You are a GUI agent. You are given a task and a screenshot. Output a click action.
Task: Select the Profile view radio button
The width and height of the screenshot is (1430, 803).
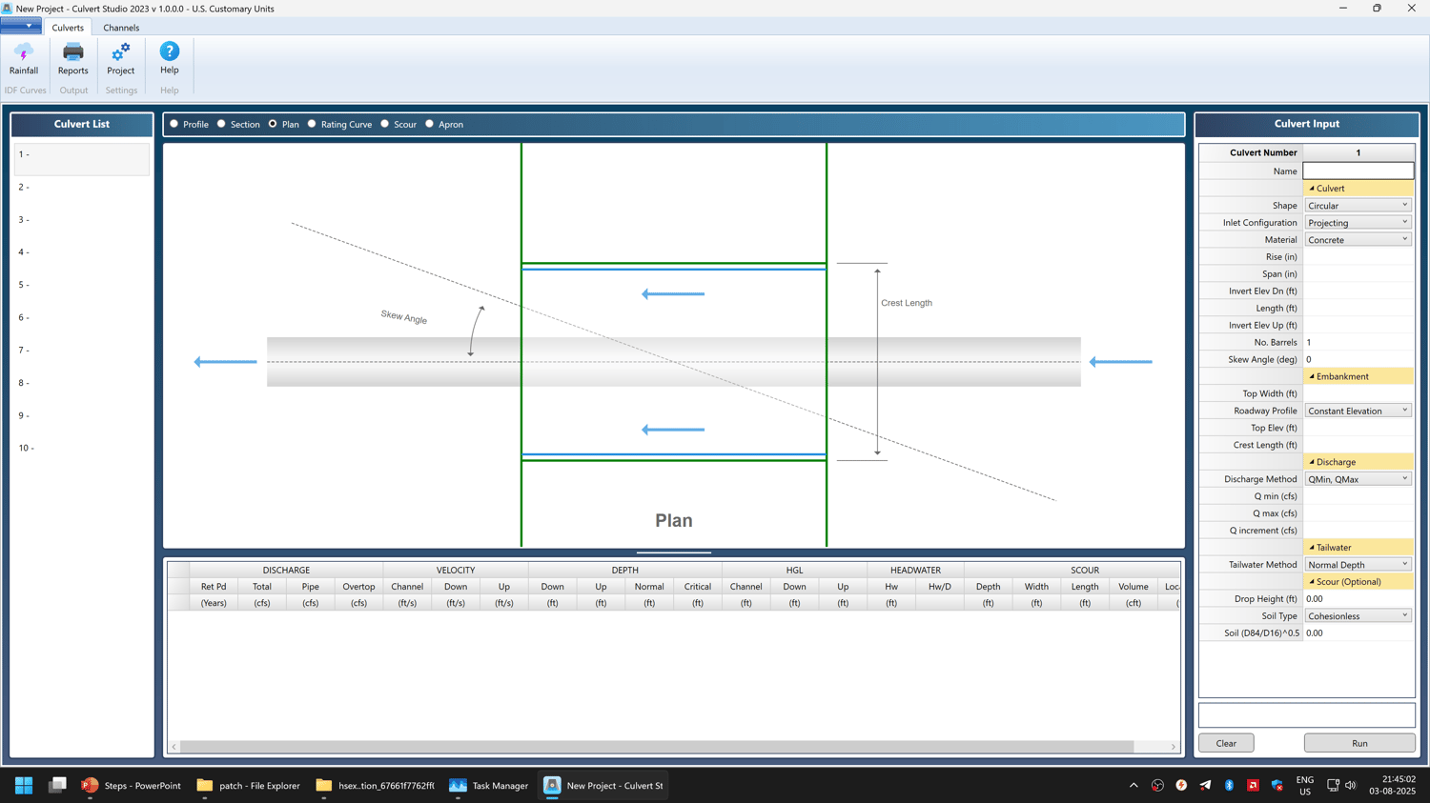tap(174, 124)
